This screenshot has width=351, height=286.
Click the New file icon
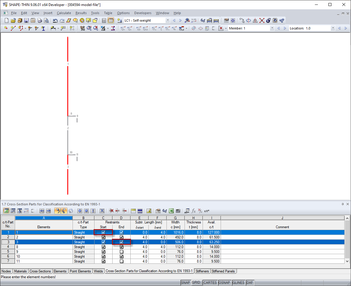pyautogui.click(x=7, y=20)
